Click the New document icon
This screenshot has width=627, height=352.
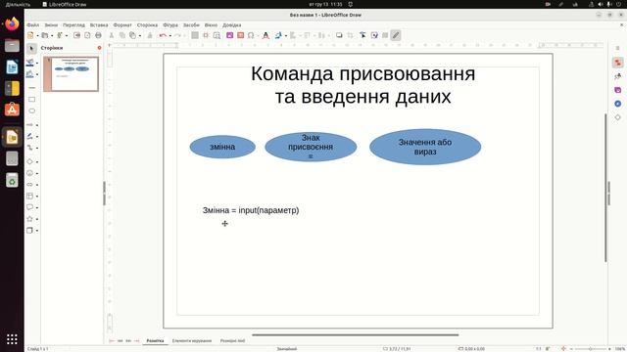click(x=30, y=35)
